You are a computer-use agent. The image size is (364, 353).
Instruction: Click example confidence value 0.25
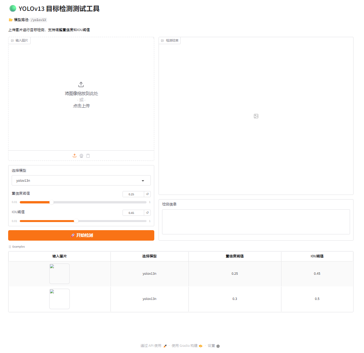point(235,274)
